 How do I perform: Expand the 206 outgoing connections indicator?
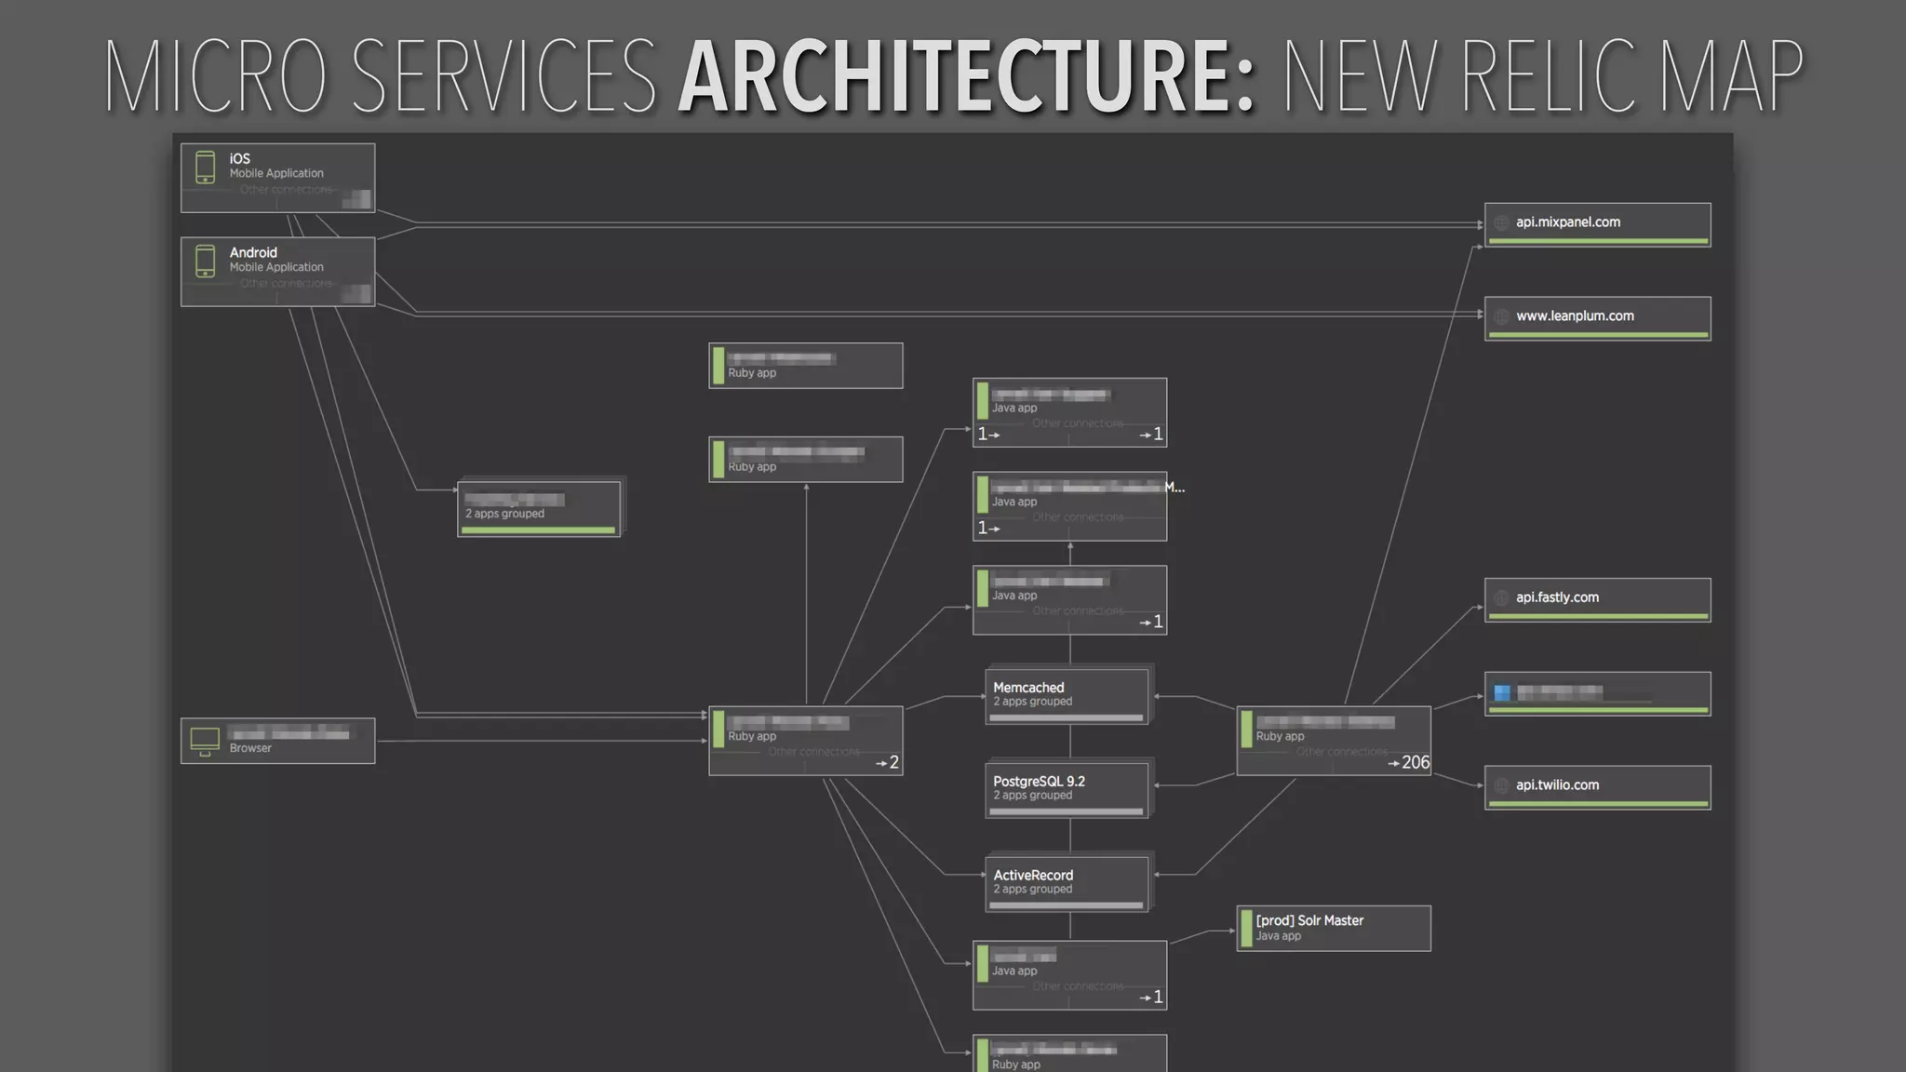(x=1408, y=762)
